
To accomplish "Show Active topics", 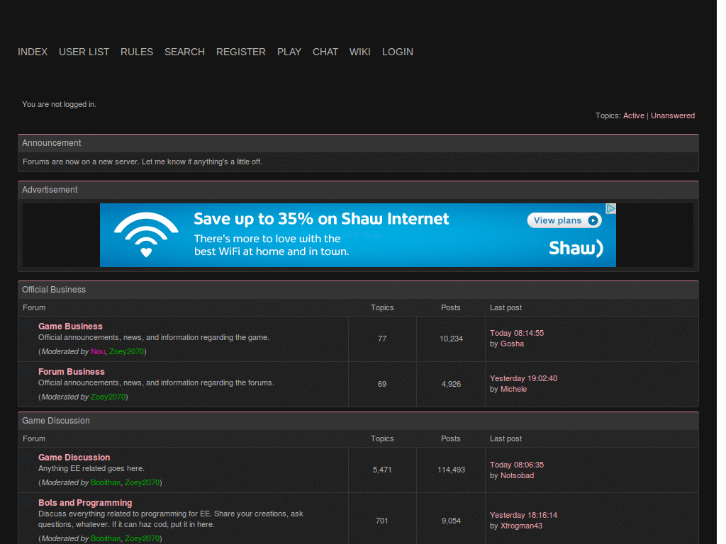I will click(x=633, y=115).
